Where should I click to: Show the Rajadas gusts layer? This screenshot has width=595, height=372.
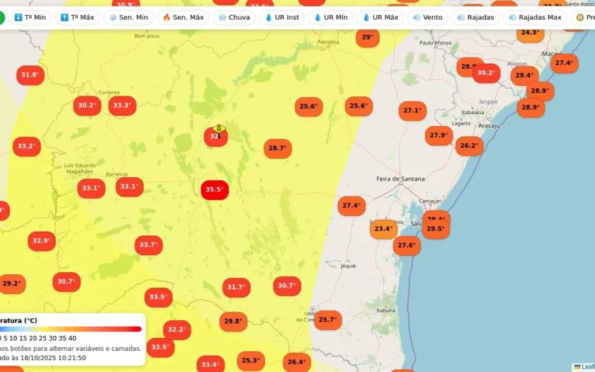coord(475,18)
